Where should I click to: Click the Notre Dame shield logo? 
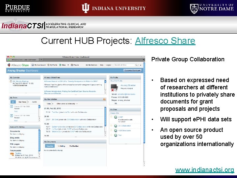point(194,9)
